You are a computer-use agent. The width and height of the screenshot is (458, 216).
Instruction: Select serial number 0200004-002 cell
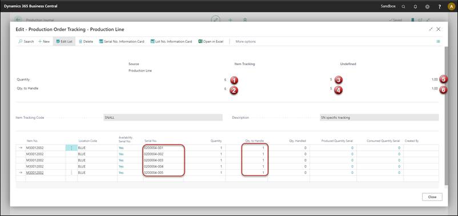pos(163,154)
